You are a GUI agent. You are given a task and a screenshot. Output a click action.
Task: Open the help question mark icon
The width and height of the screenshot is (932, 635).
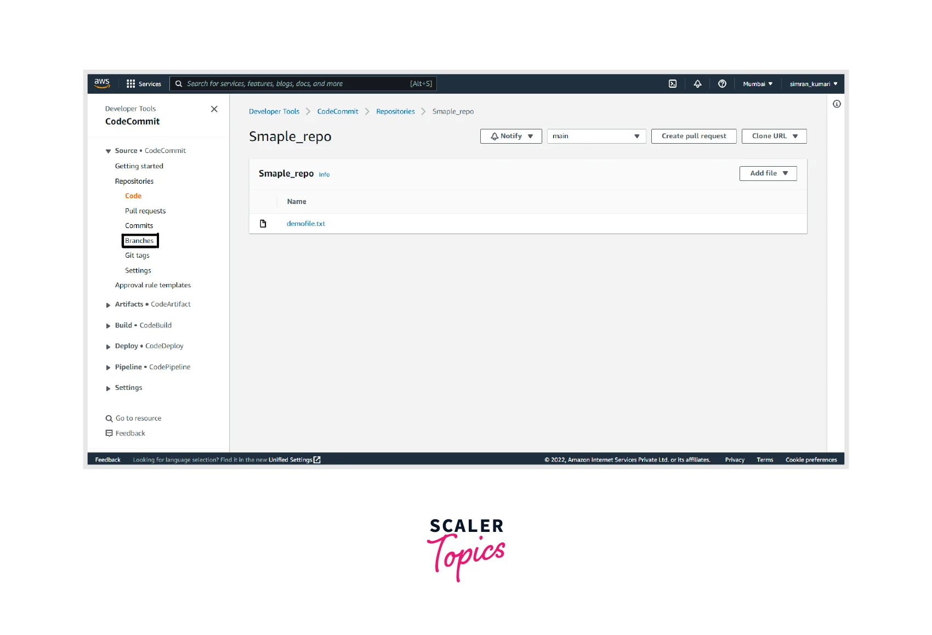point(722,84)
